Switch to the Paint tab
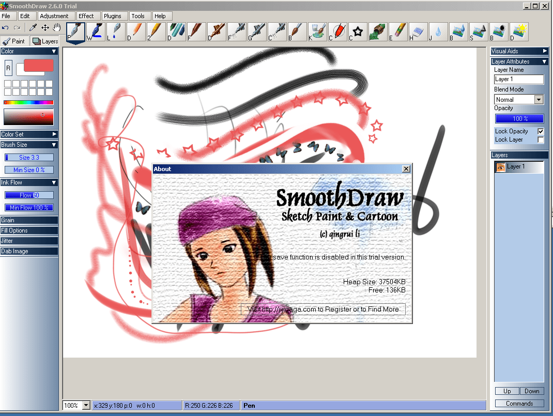Image resolution: width=553 pixels, height=416 pixels. click(x=14, y=41)
